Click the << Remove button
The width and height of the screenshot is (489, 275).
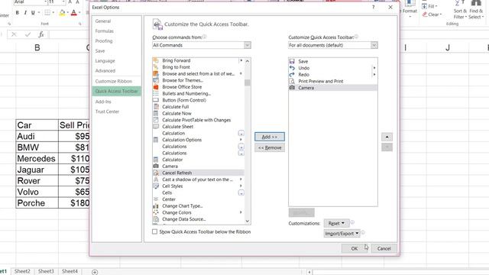click(270, 147)
